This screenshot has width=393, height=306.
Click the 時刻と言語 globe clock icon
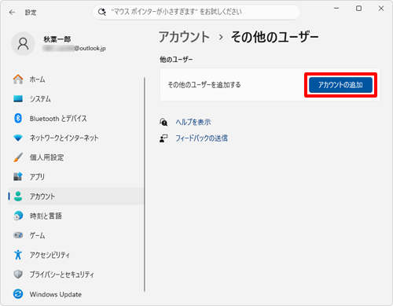(18, 216)
